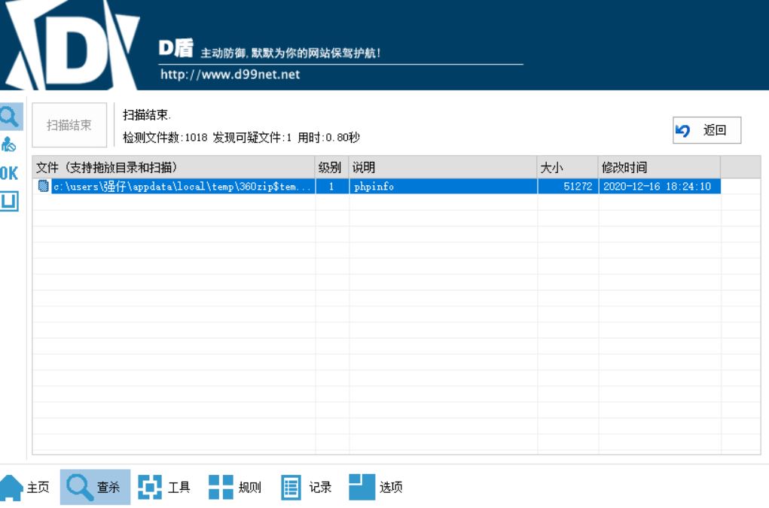Click the blocked-user icon in left sidebar
This screenshot has height=508, width=769.
coord(9,144)
